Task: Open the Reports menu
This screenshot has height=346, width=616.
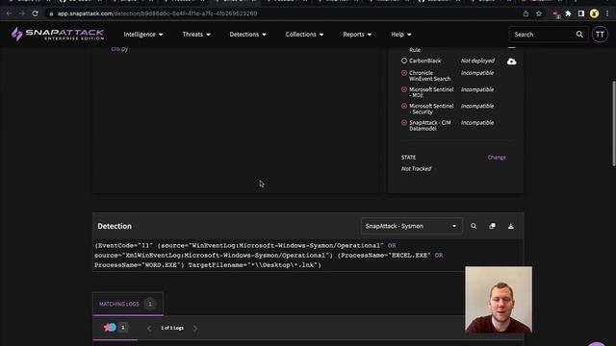Action: coord(357,35)
